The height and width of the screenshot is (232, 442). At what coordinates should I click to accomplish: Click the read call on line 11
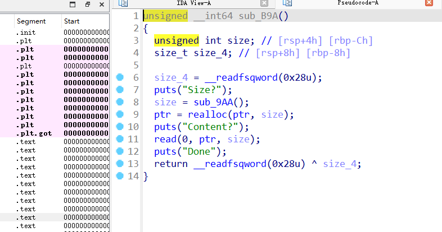(165, 140)
